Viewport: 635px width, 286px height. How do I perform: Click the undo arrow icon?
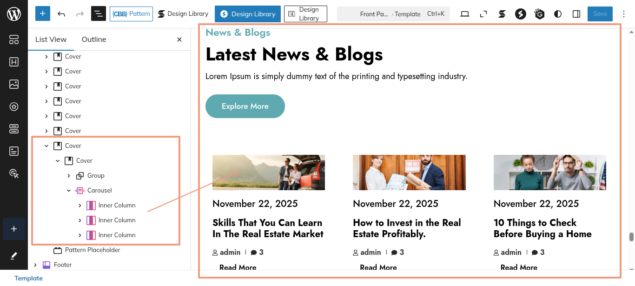pyautogui.click(x=61, y=14)
